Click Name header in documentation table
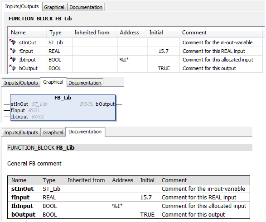The width and height of the screenshot is (266, 222). click(x=19, y=180)
